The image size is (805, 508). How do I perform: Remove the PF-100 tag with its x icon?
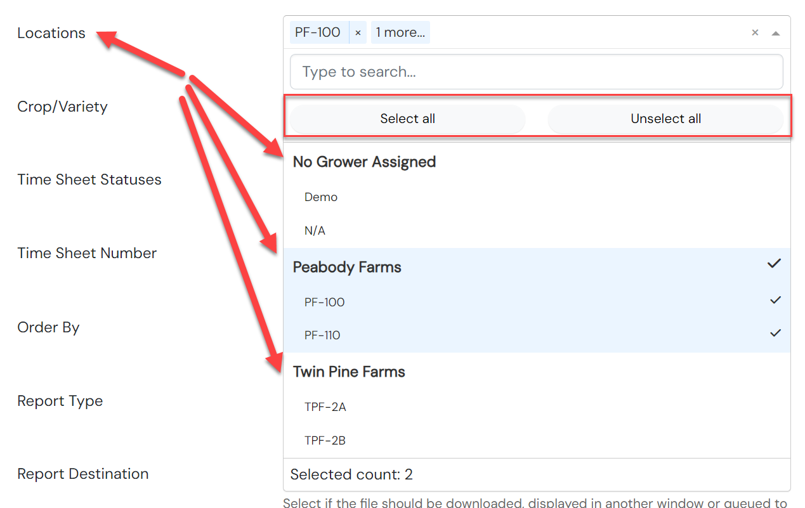358,32
